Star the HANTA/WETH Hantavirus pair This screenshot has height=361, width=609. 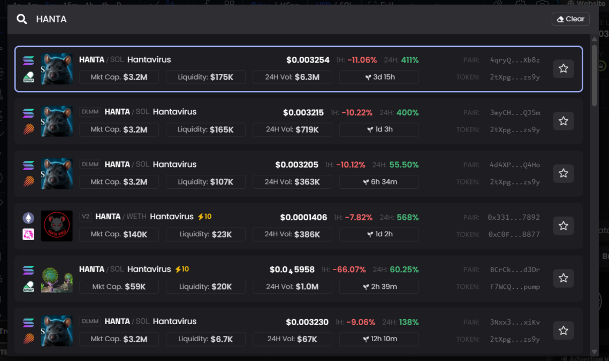563,226
